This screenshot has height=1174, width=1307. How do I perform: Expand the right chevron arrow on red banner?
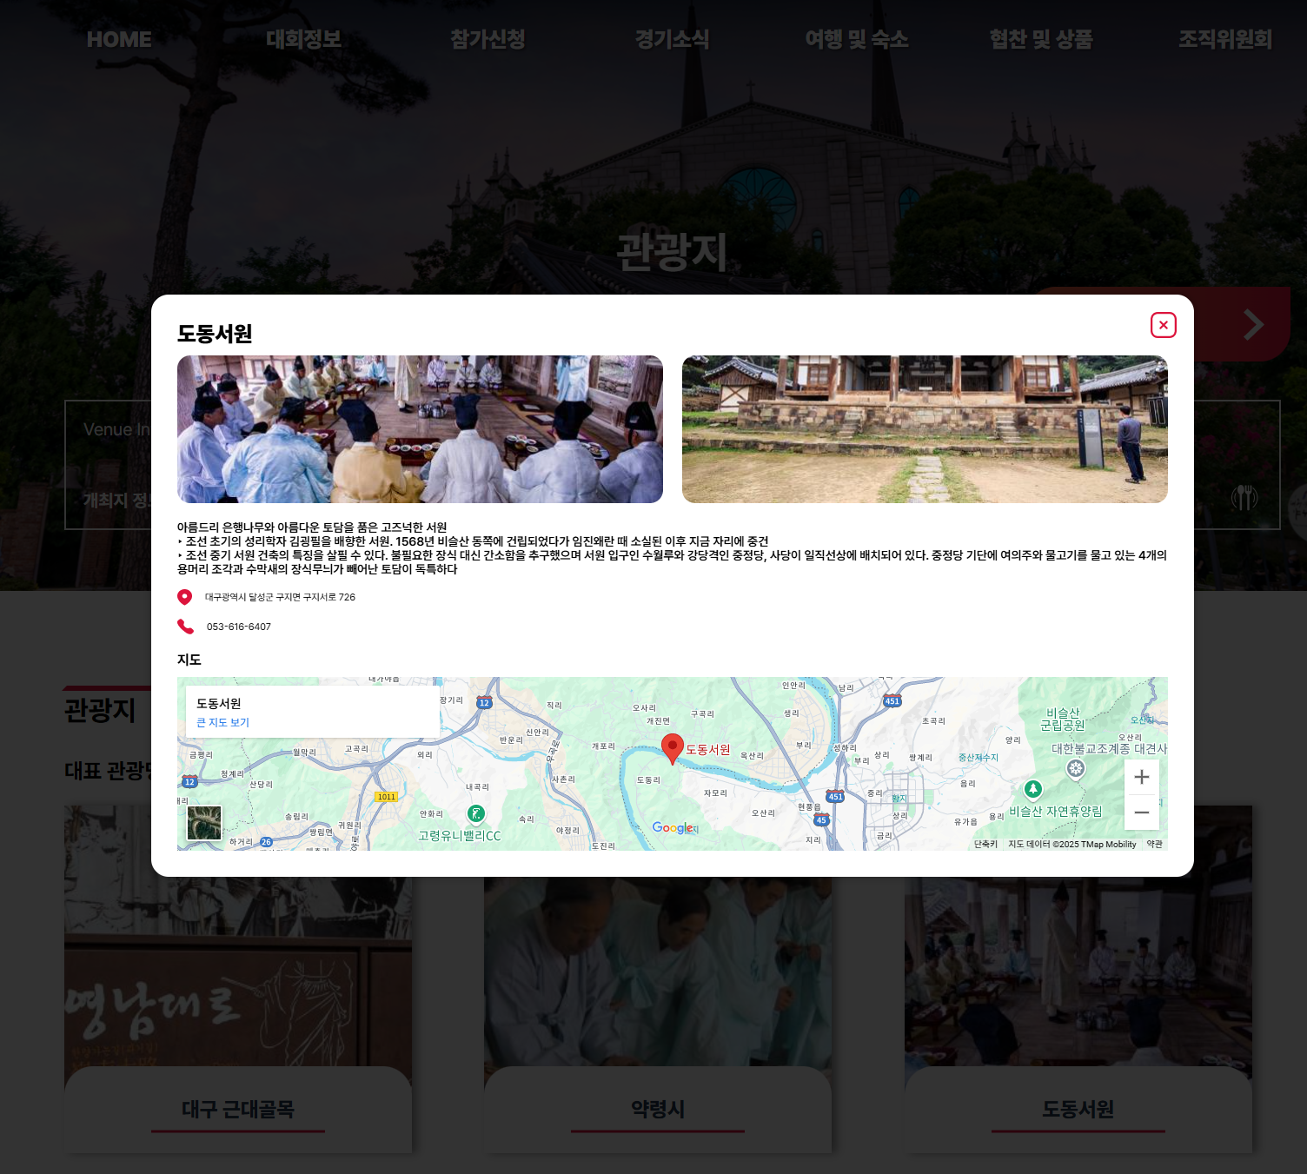1252,325
